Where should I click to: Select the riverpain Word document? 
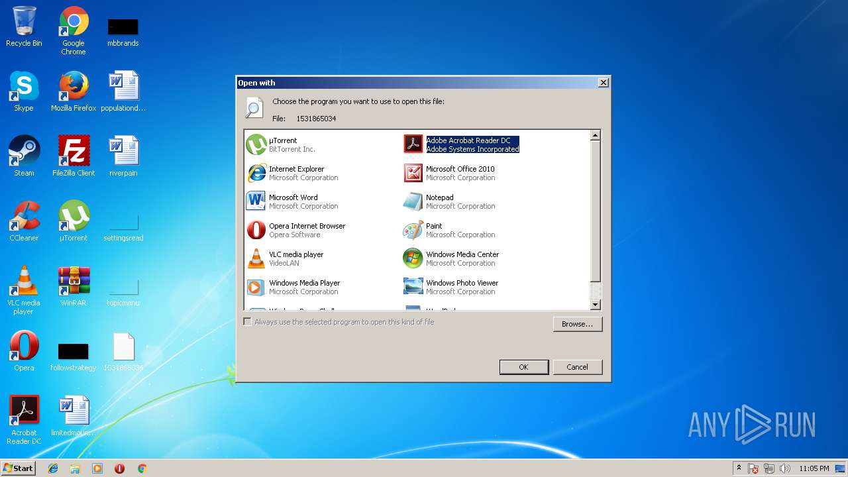click(123, 156)
